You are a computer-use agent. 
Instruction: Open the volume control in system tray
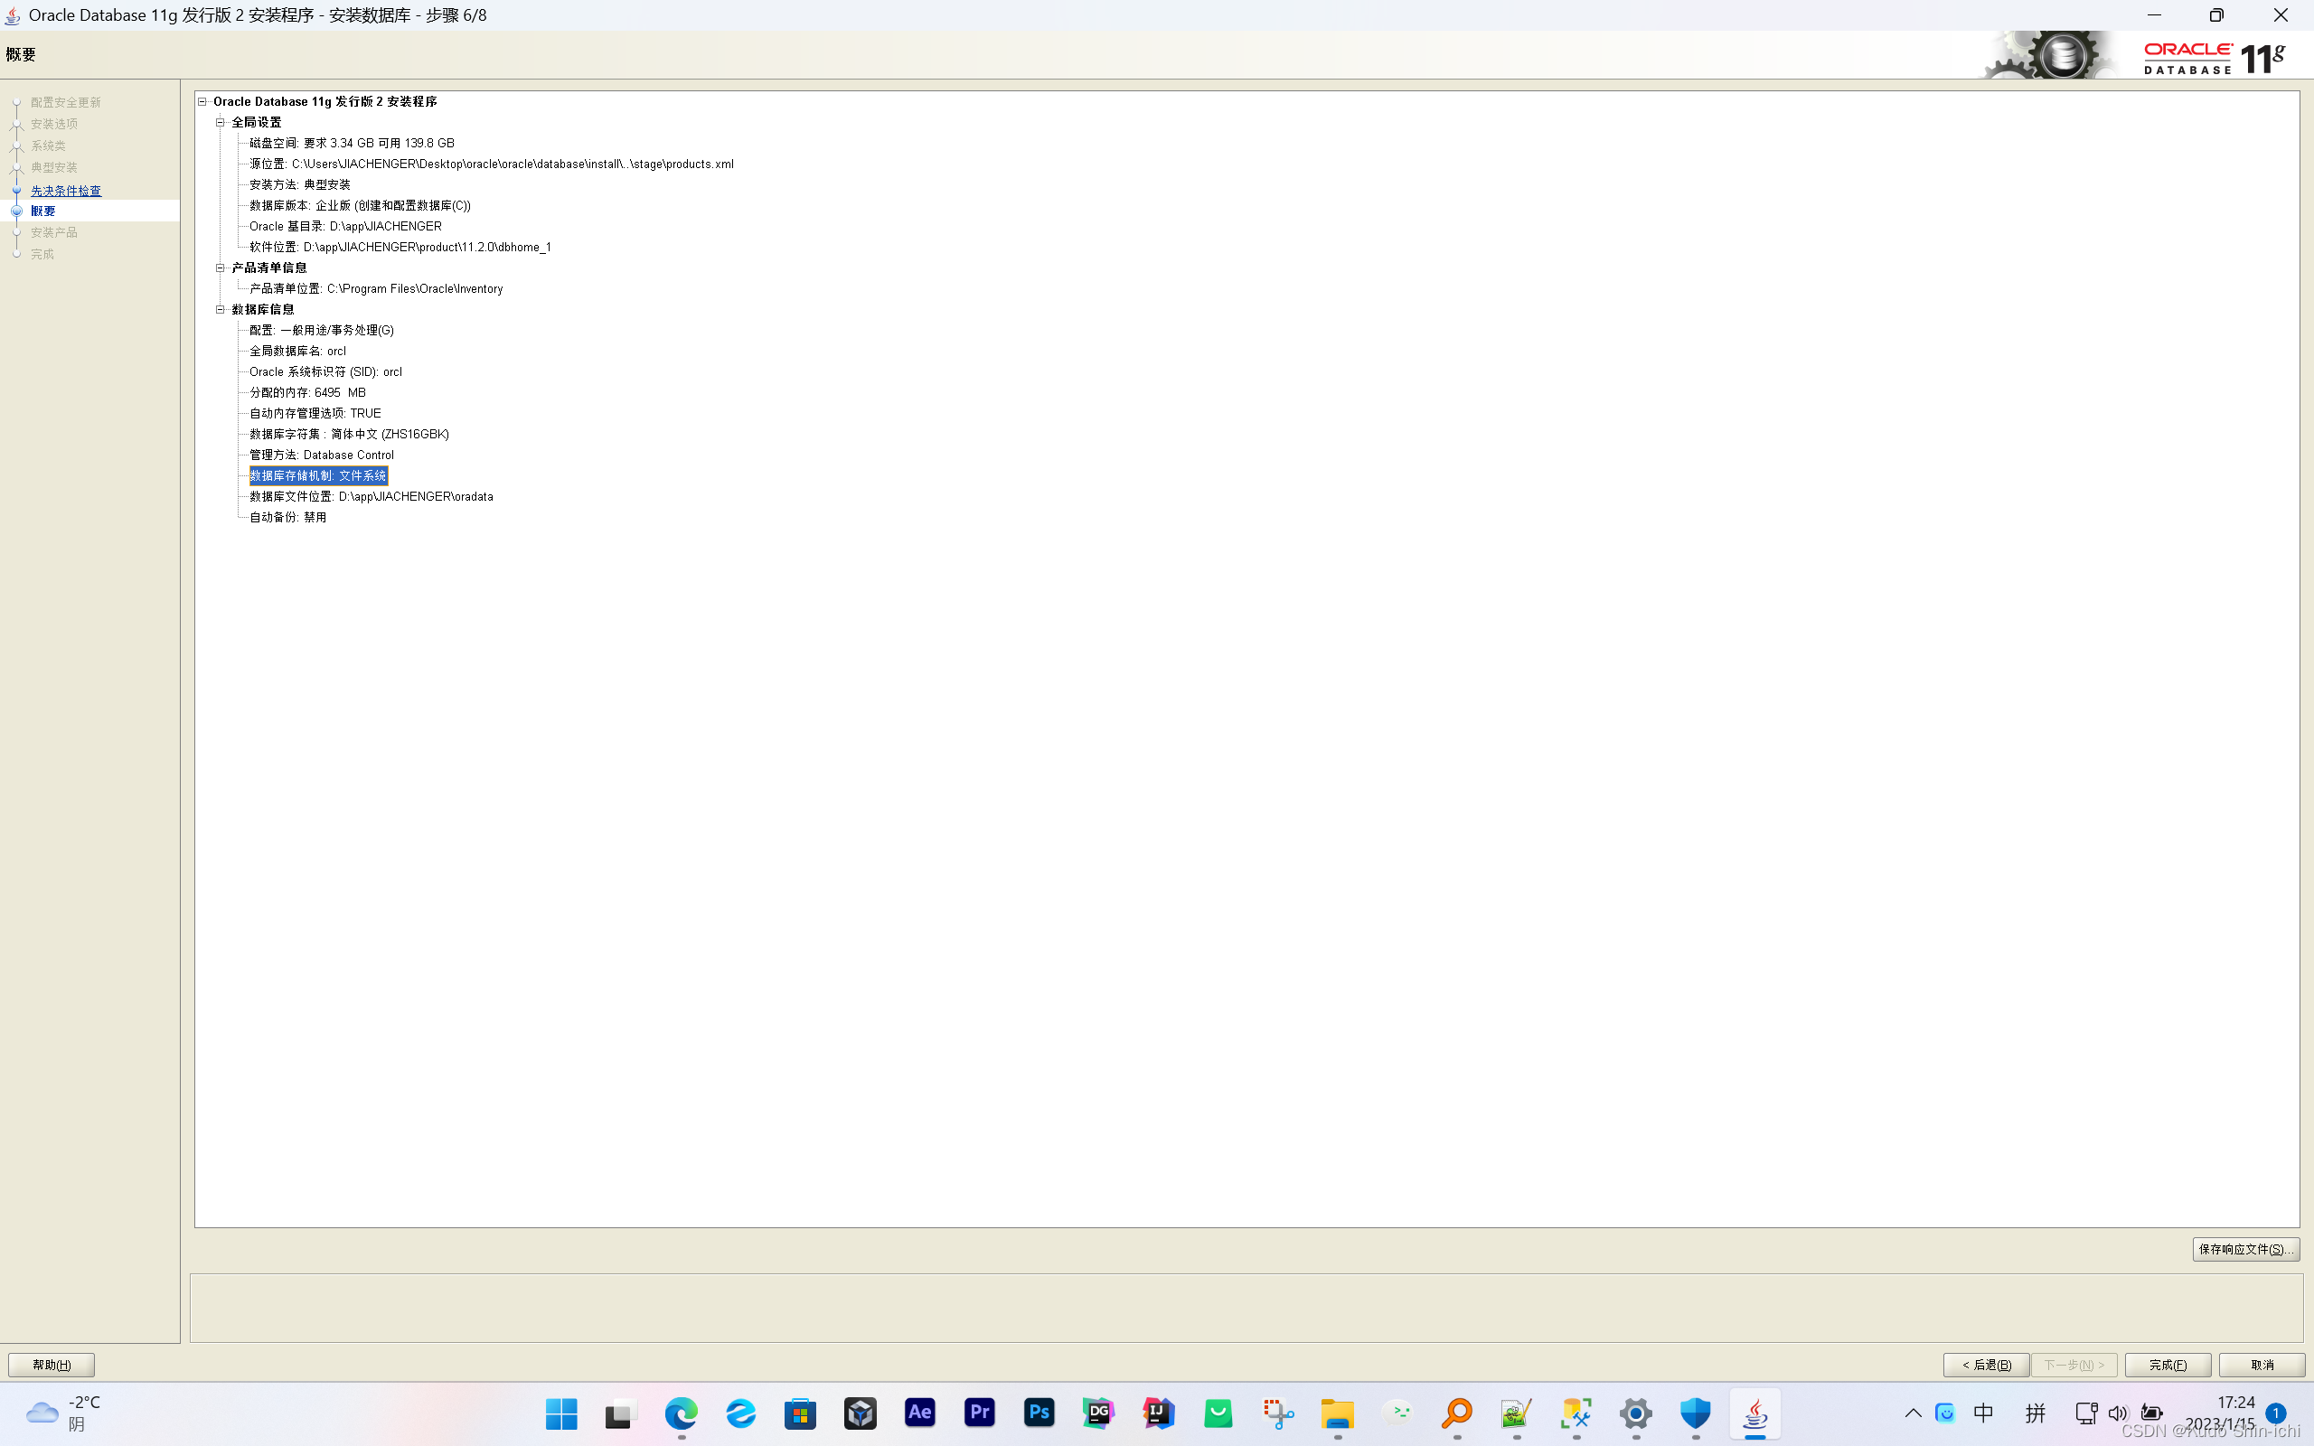coord(2118,1413)
